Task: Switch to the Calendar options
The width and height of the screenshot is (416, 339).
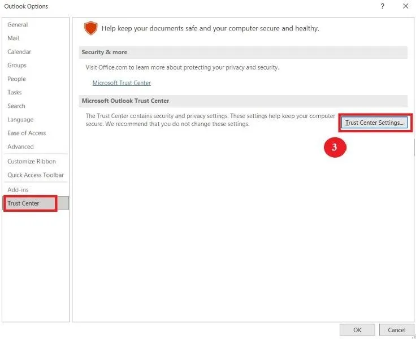Action: pos(19,52)
